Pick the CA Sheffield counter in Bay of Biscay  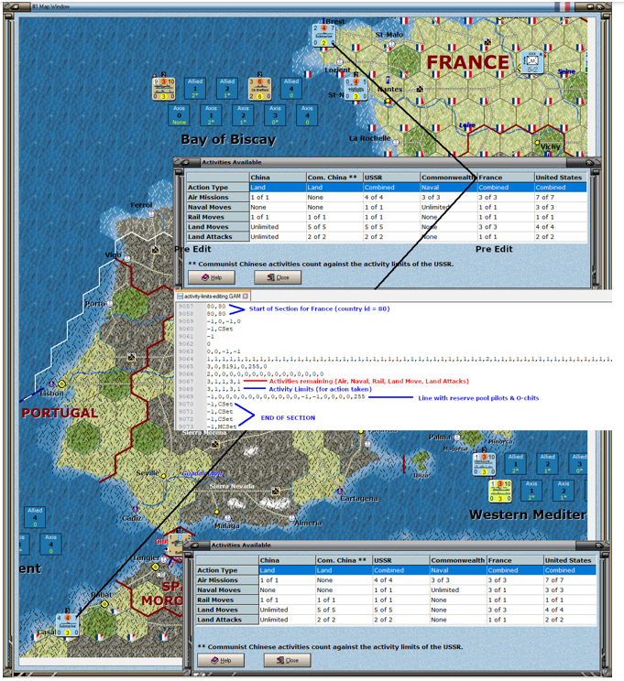point(259,89)
